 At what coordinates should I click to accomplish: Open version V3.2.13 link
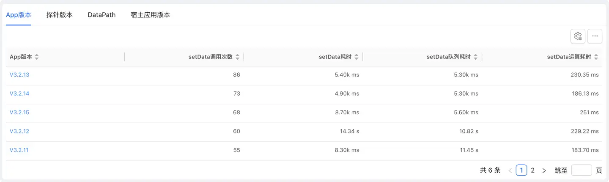tap(19, 75)
